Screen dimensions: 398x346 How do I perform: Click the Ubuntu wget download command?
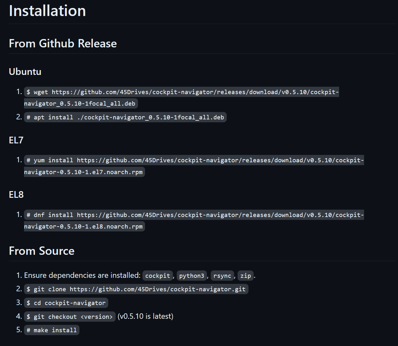(181, 92)
